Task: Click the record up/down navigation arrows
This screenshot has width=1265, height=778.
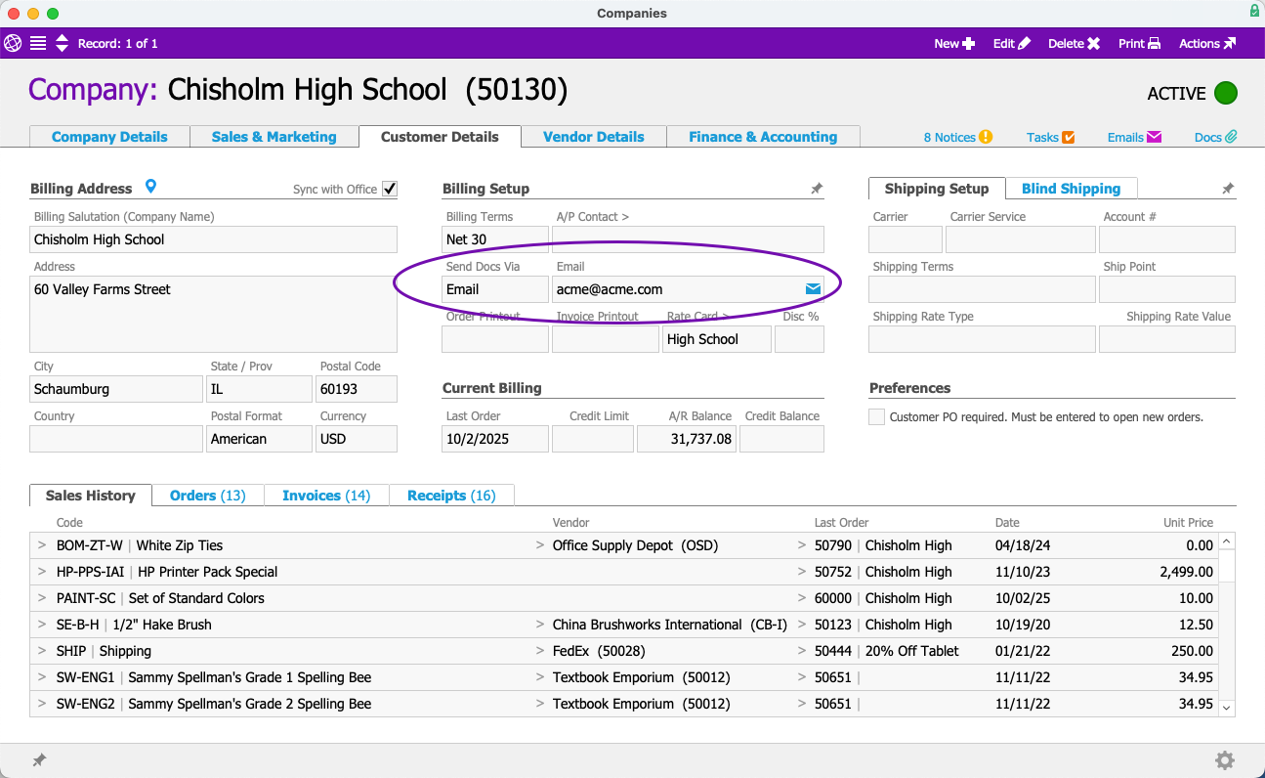Action: [x=62, y=43]
